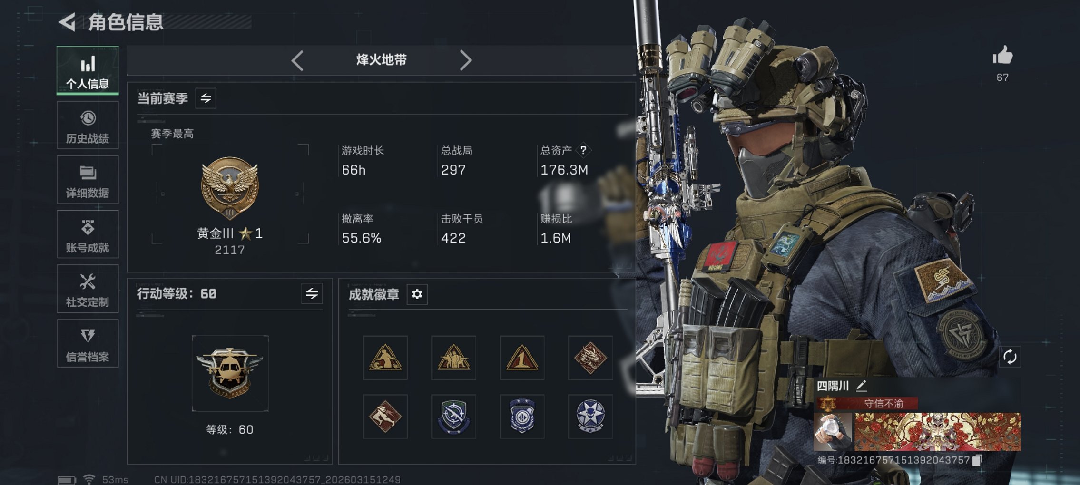Click the red floral player banner card
The height and width of the screenshot is (485, 1080).
[x=937, y=431]
